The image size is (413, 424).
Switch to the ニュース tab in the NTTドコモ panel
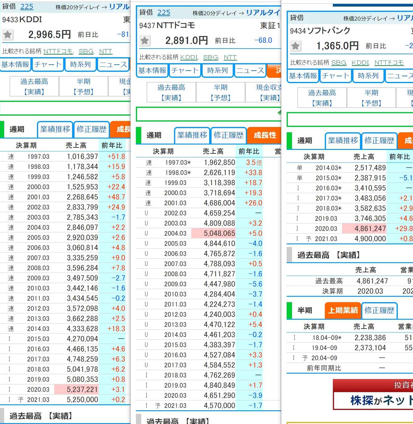[x=250, y=70]
